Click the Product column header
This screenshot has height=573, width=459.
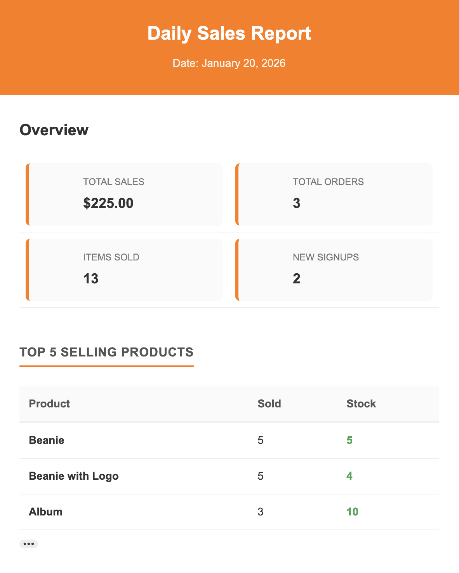[x=49, y=404]
